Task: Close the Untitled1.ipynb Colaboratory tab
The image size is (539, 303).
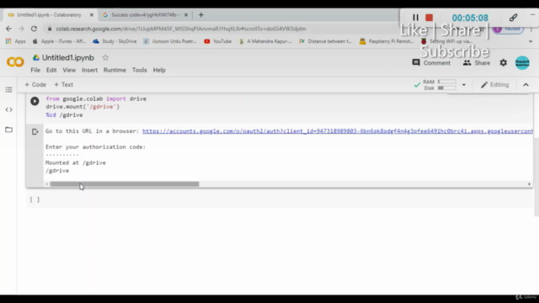Action: tap(92, 15)
